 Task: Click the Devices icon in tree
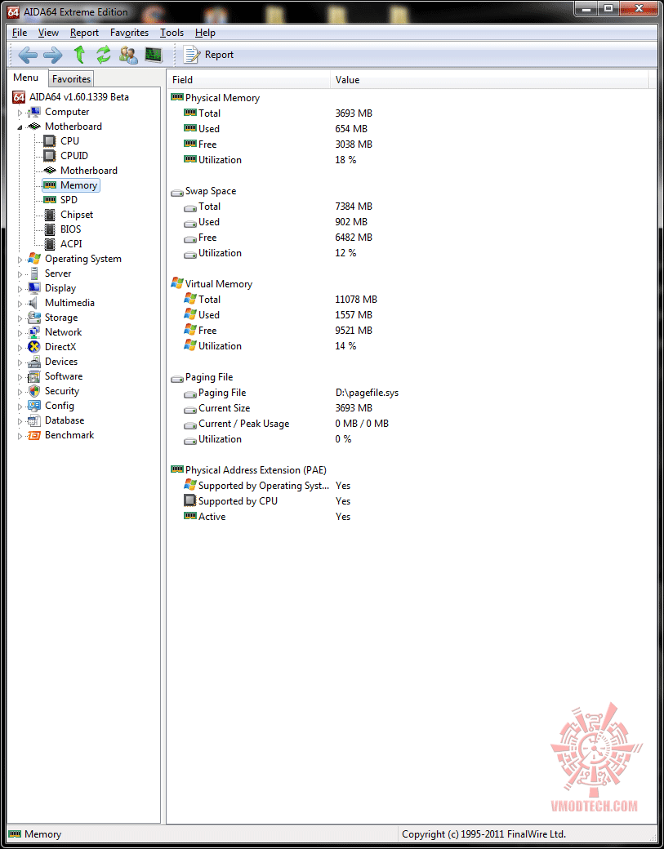coord(34,361)
